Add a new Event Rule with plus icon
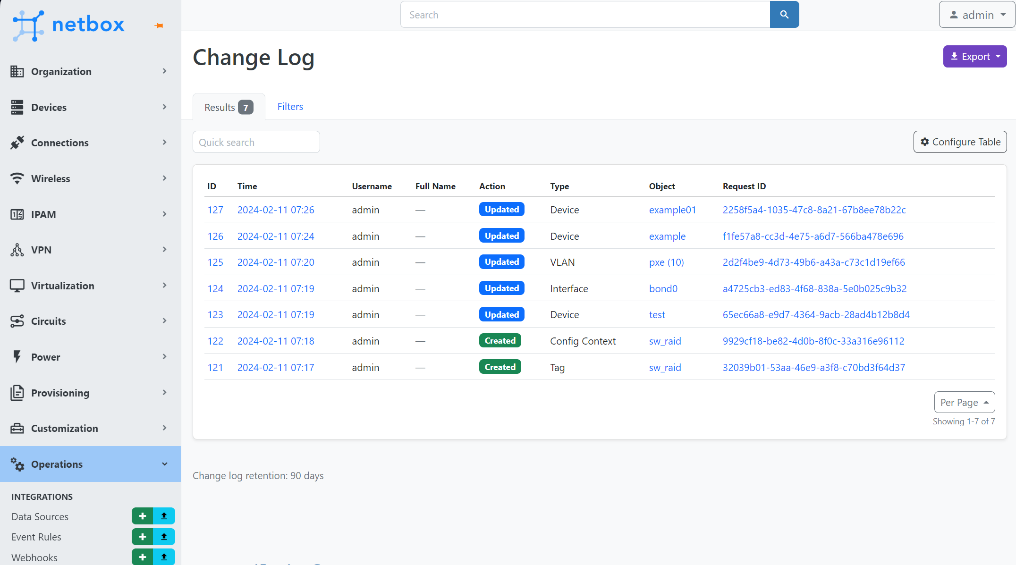The height and width of the screenshot is (565, 1016). click(x=142, y=537)
